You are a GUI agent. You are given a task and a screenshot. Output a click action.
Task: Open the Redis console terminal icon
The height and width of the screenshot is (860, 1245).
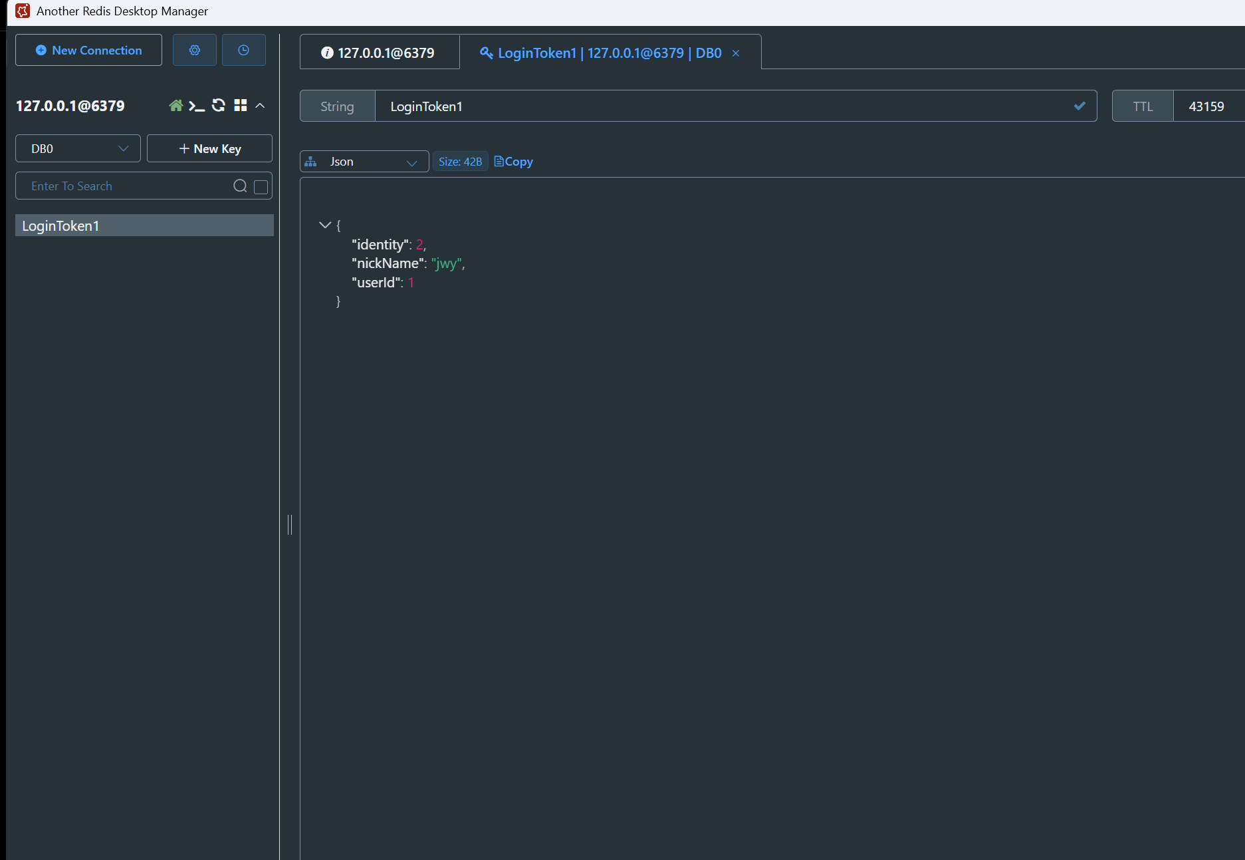pyautogui.click(x=197, y=106)
